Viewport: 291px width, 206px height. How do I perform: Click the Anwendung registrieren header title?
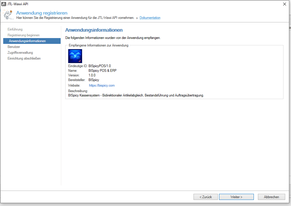(42, 13)
